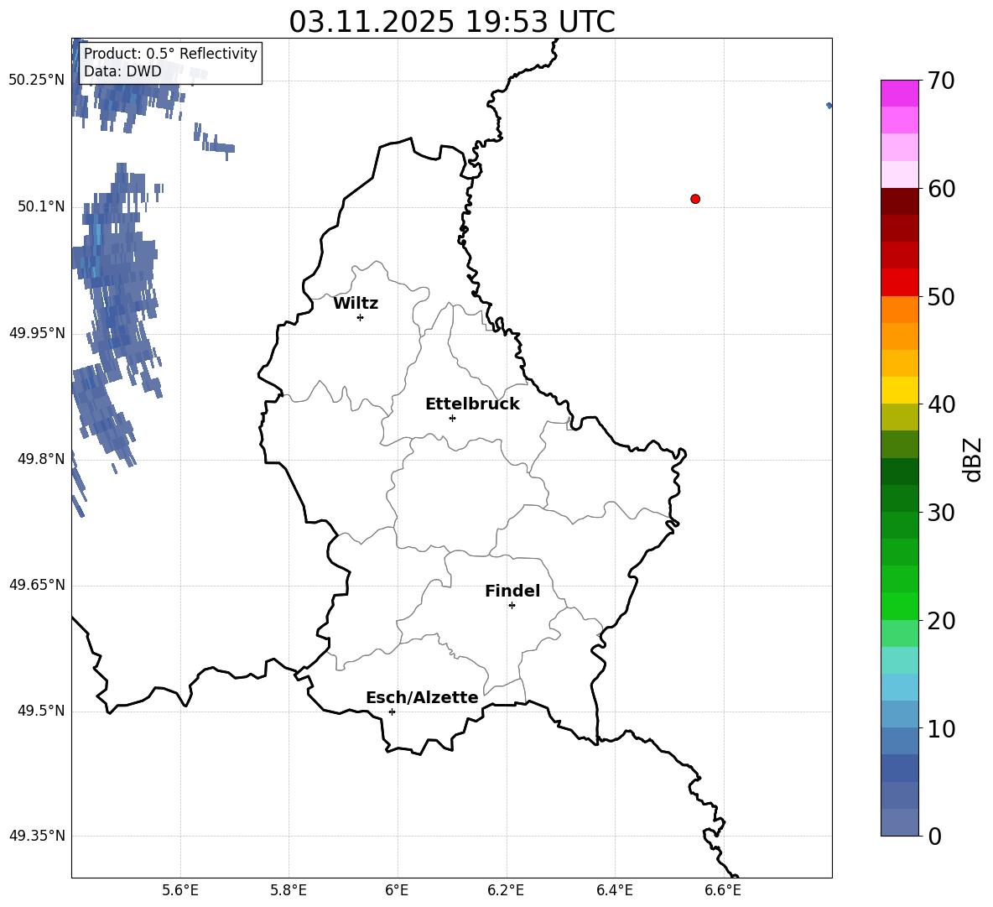Click the Wiltz station cross marker
Viewport: 993px width, 907px height.
pyautogui.click(x=361, y=317)
